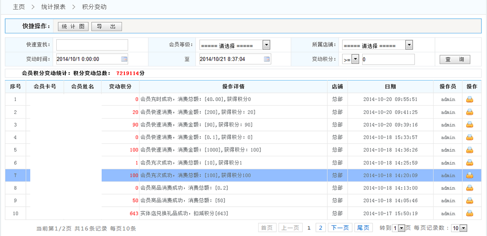Screen dimensions: 487x236
Task: Click the 统计图 button
Action: pyautogui.click(x=73, y=26)
